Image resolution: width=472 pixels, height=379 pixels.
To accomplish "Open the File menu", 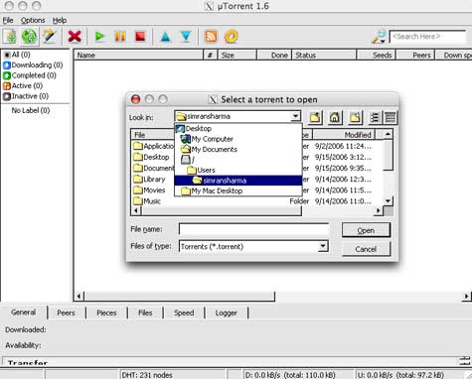I will coord(8,21).
